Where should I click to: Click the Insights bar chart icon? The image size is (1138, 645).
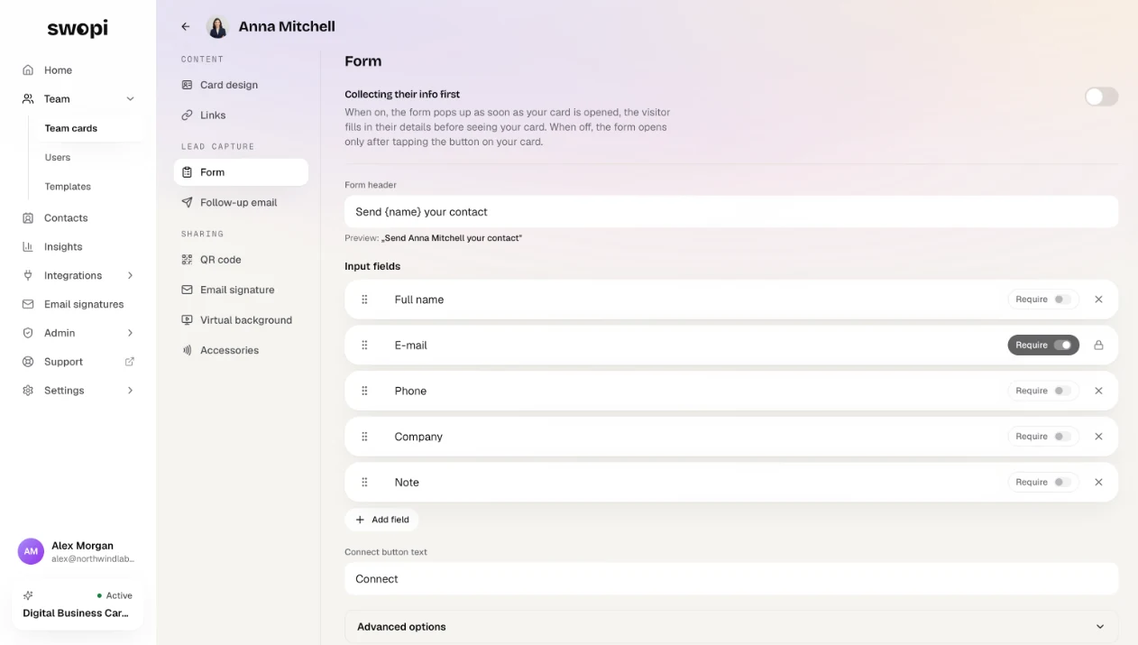tap(28, 247)
